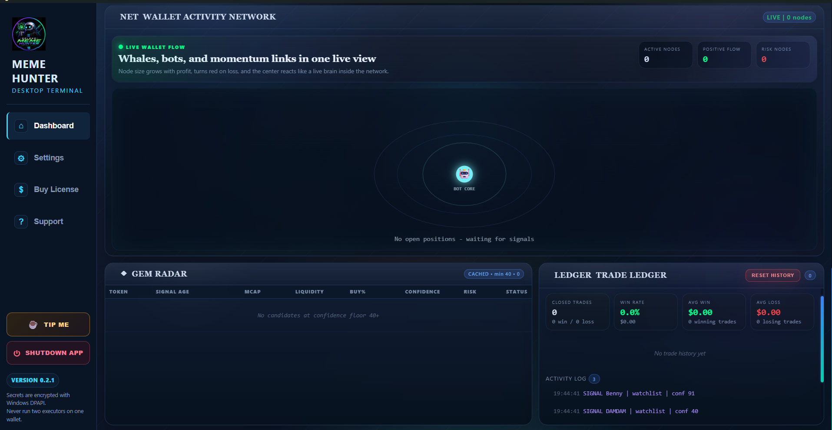Click the power icon on Shutdown App

click(x=17, y=353)
